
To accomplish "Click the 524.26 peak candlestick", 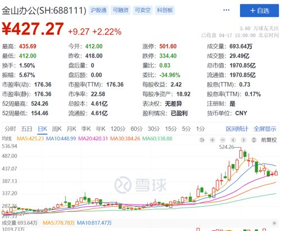I will 241,154.
